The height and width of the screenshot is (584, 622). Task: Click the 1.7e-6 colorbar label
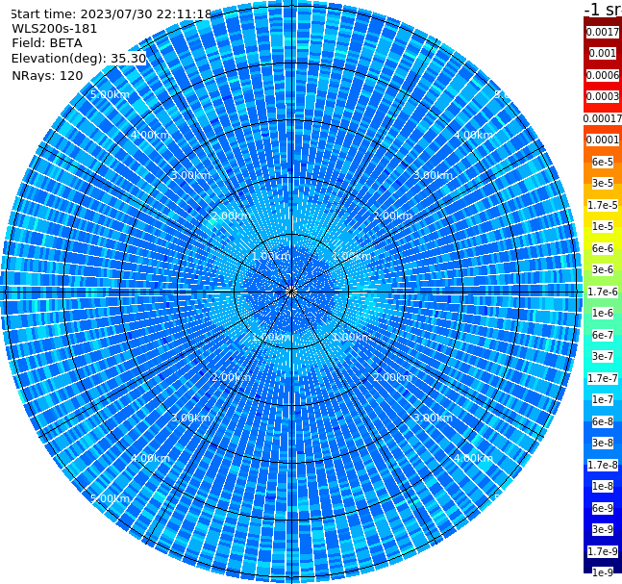pos(603,292)
